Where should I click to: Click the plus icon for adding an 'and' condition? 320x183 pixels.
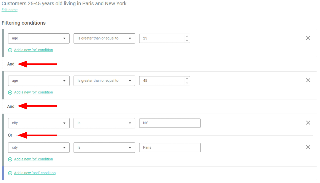click(10, 173)
